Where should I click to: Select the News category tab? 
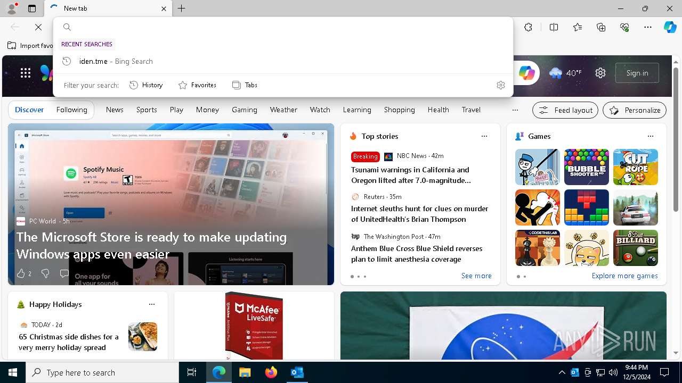(x=115, y=110)
